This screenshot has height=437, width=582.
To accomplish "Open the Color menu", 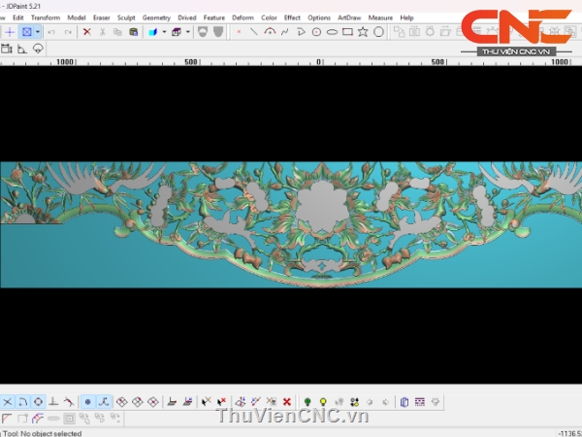I will pos(269,17).
